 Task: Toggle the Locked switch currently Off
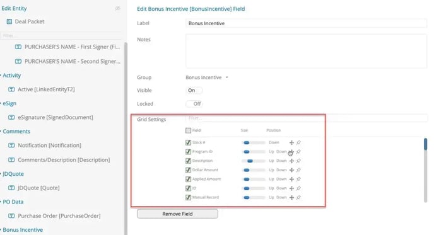coord(194,104)
